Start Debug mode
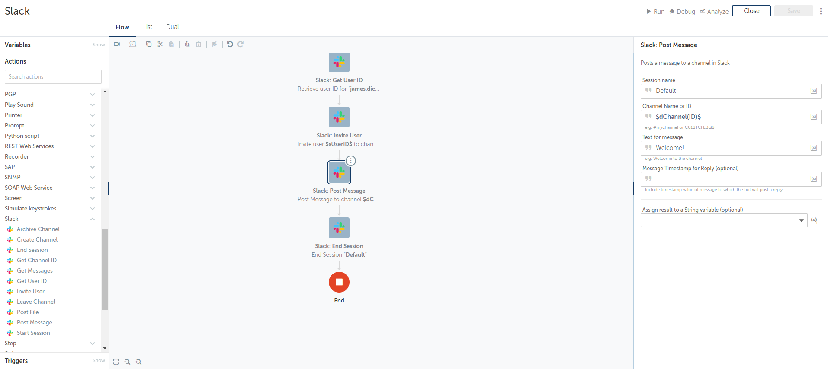The height and width of the screenshot is (369, 828). pyautogui.click(x=682, y=11)
